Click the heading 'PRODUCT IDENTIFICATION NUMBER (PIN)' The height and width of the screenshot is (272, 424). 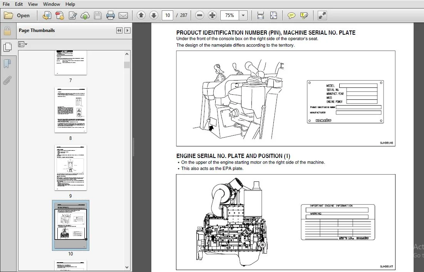point(228,33)
